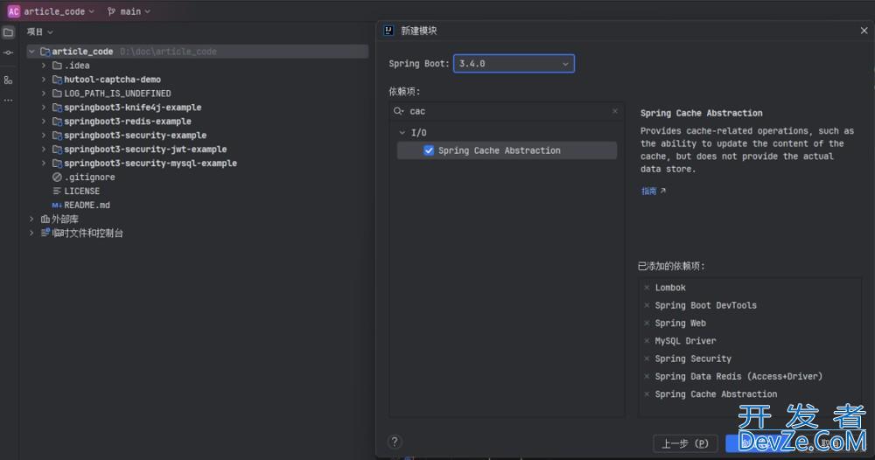Select springboot3-security-jwt-example in tree
Screen dimensions: 875x460
(x=145, y=149)
